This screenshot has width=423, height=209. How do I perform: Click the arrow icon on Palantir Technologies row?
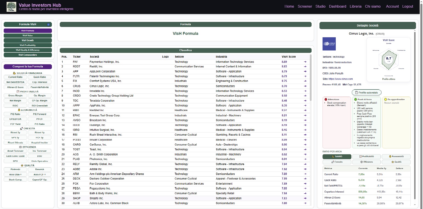pos(305,77)
